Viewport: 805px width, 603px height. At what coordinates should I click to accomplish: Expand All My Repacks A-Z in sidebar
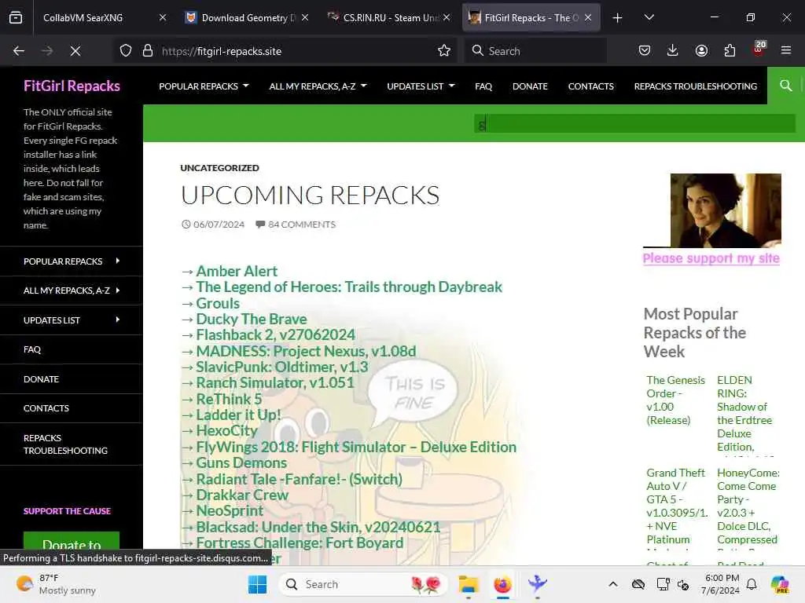[72, 291]
